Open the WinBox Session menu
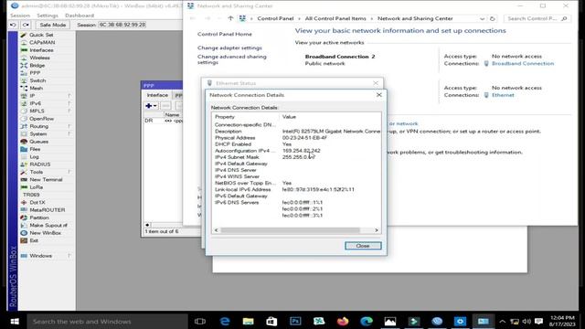This screenshot has width=585, height=329. [20, 16]
